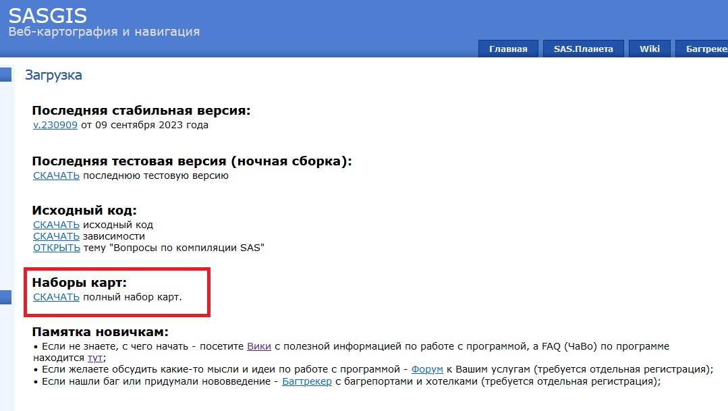Image resolution: width=728 pixels, height=411 pixels.
Task: Open the Wiki tab in navigation
Action: [x=650, y=49]
